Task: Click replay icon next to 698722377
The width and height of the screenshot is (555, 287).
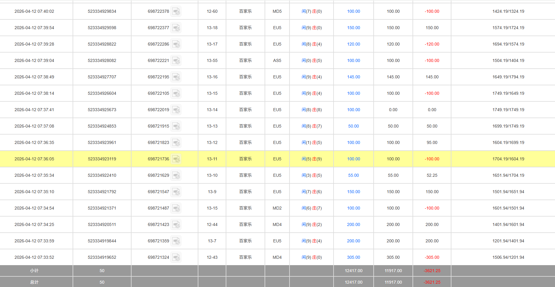Action: [176, 28]
